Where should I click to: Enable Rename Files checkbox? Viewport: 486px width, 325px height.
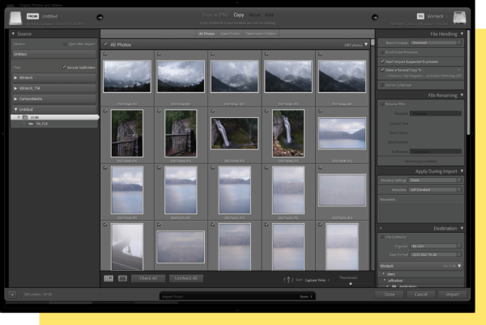(x=382, y=104)
